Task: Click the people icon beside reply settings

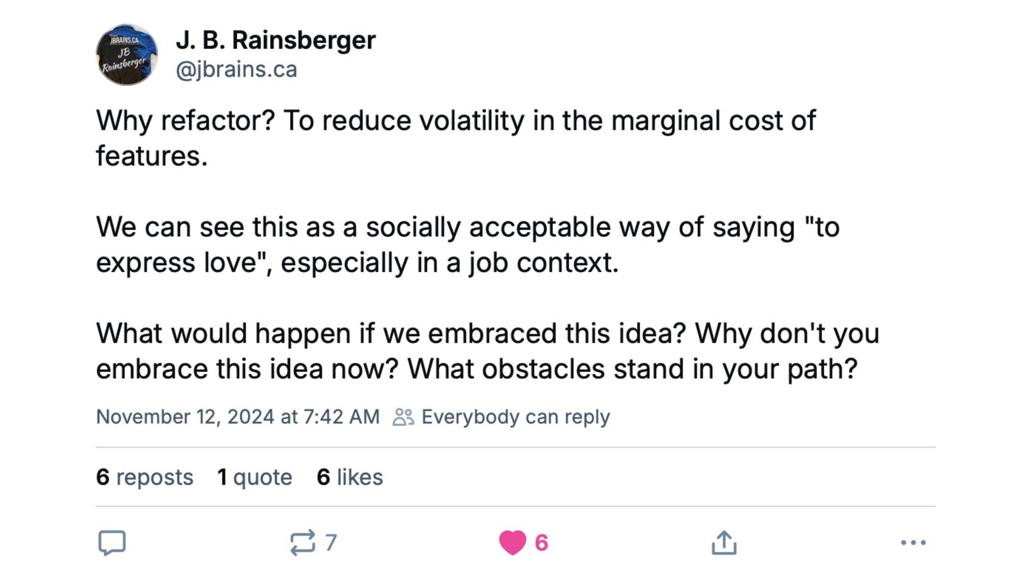Action: (403, 417)
